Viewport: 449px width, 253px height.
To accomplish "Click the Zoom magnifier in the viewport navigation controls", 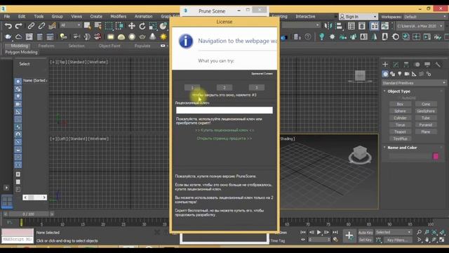I will (x=419, y=232).
